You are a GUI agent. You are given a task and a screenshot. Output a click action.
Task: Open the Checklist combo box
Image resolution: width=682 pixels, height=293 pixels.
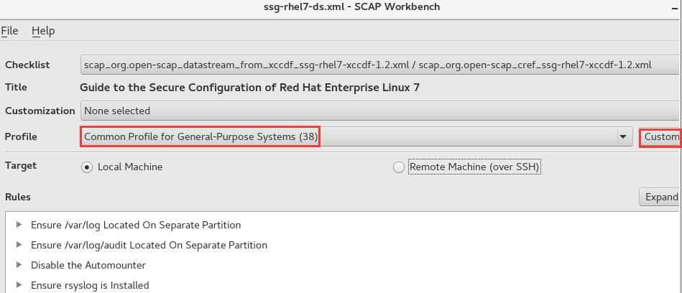click(x=379, y=65)
